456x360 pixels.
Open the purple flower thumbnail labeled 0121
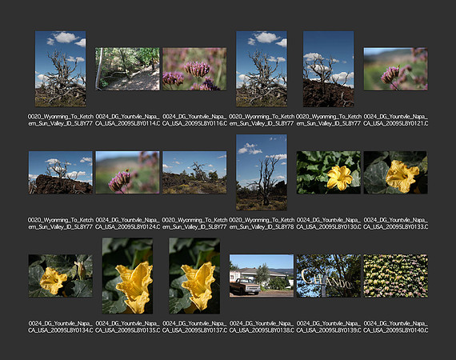pos(395,69)
